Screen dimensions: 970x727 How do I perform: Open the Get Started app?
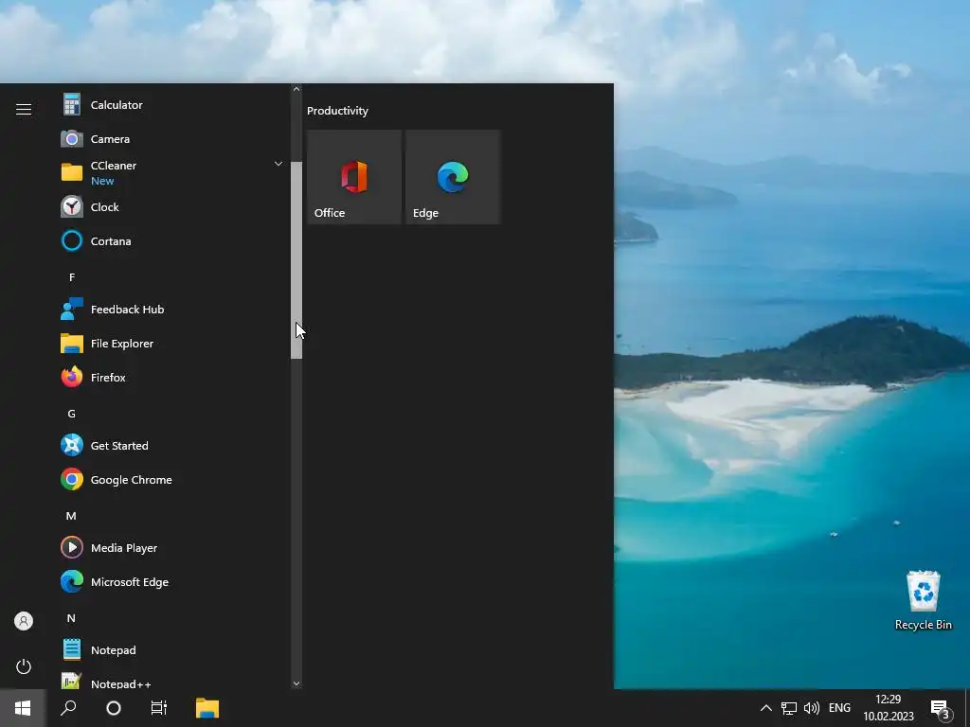point(171,446)
